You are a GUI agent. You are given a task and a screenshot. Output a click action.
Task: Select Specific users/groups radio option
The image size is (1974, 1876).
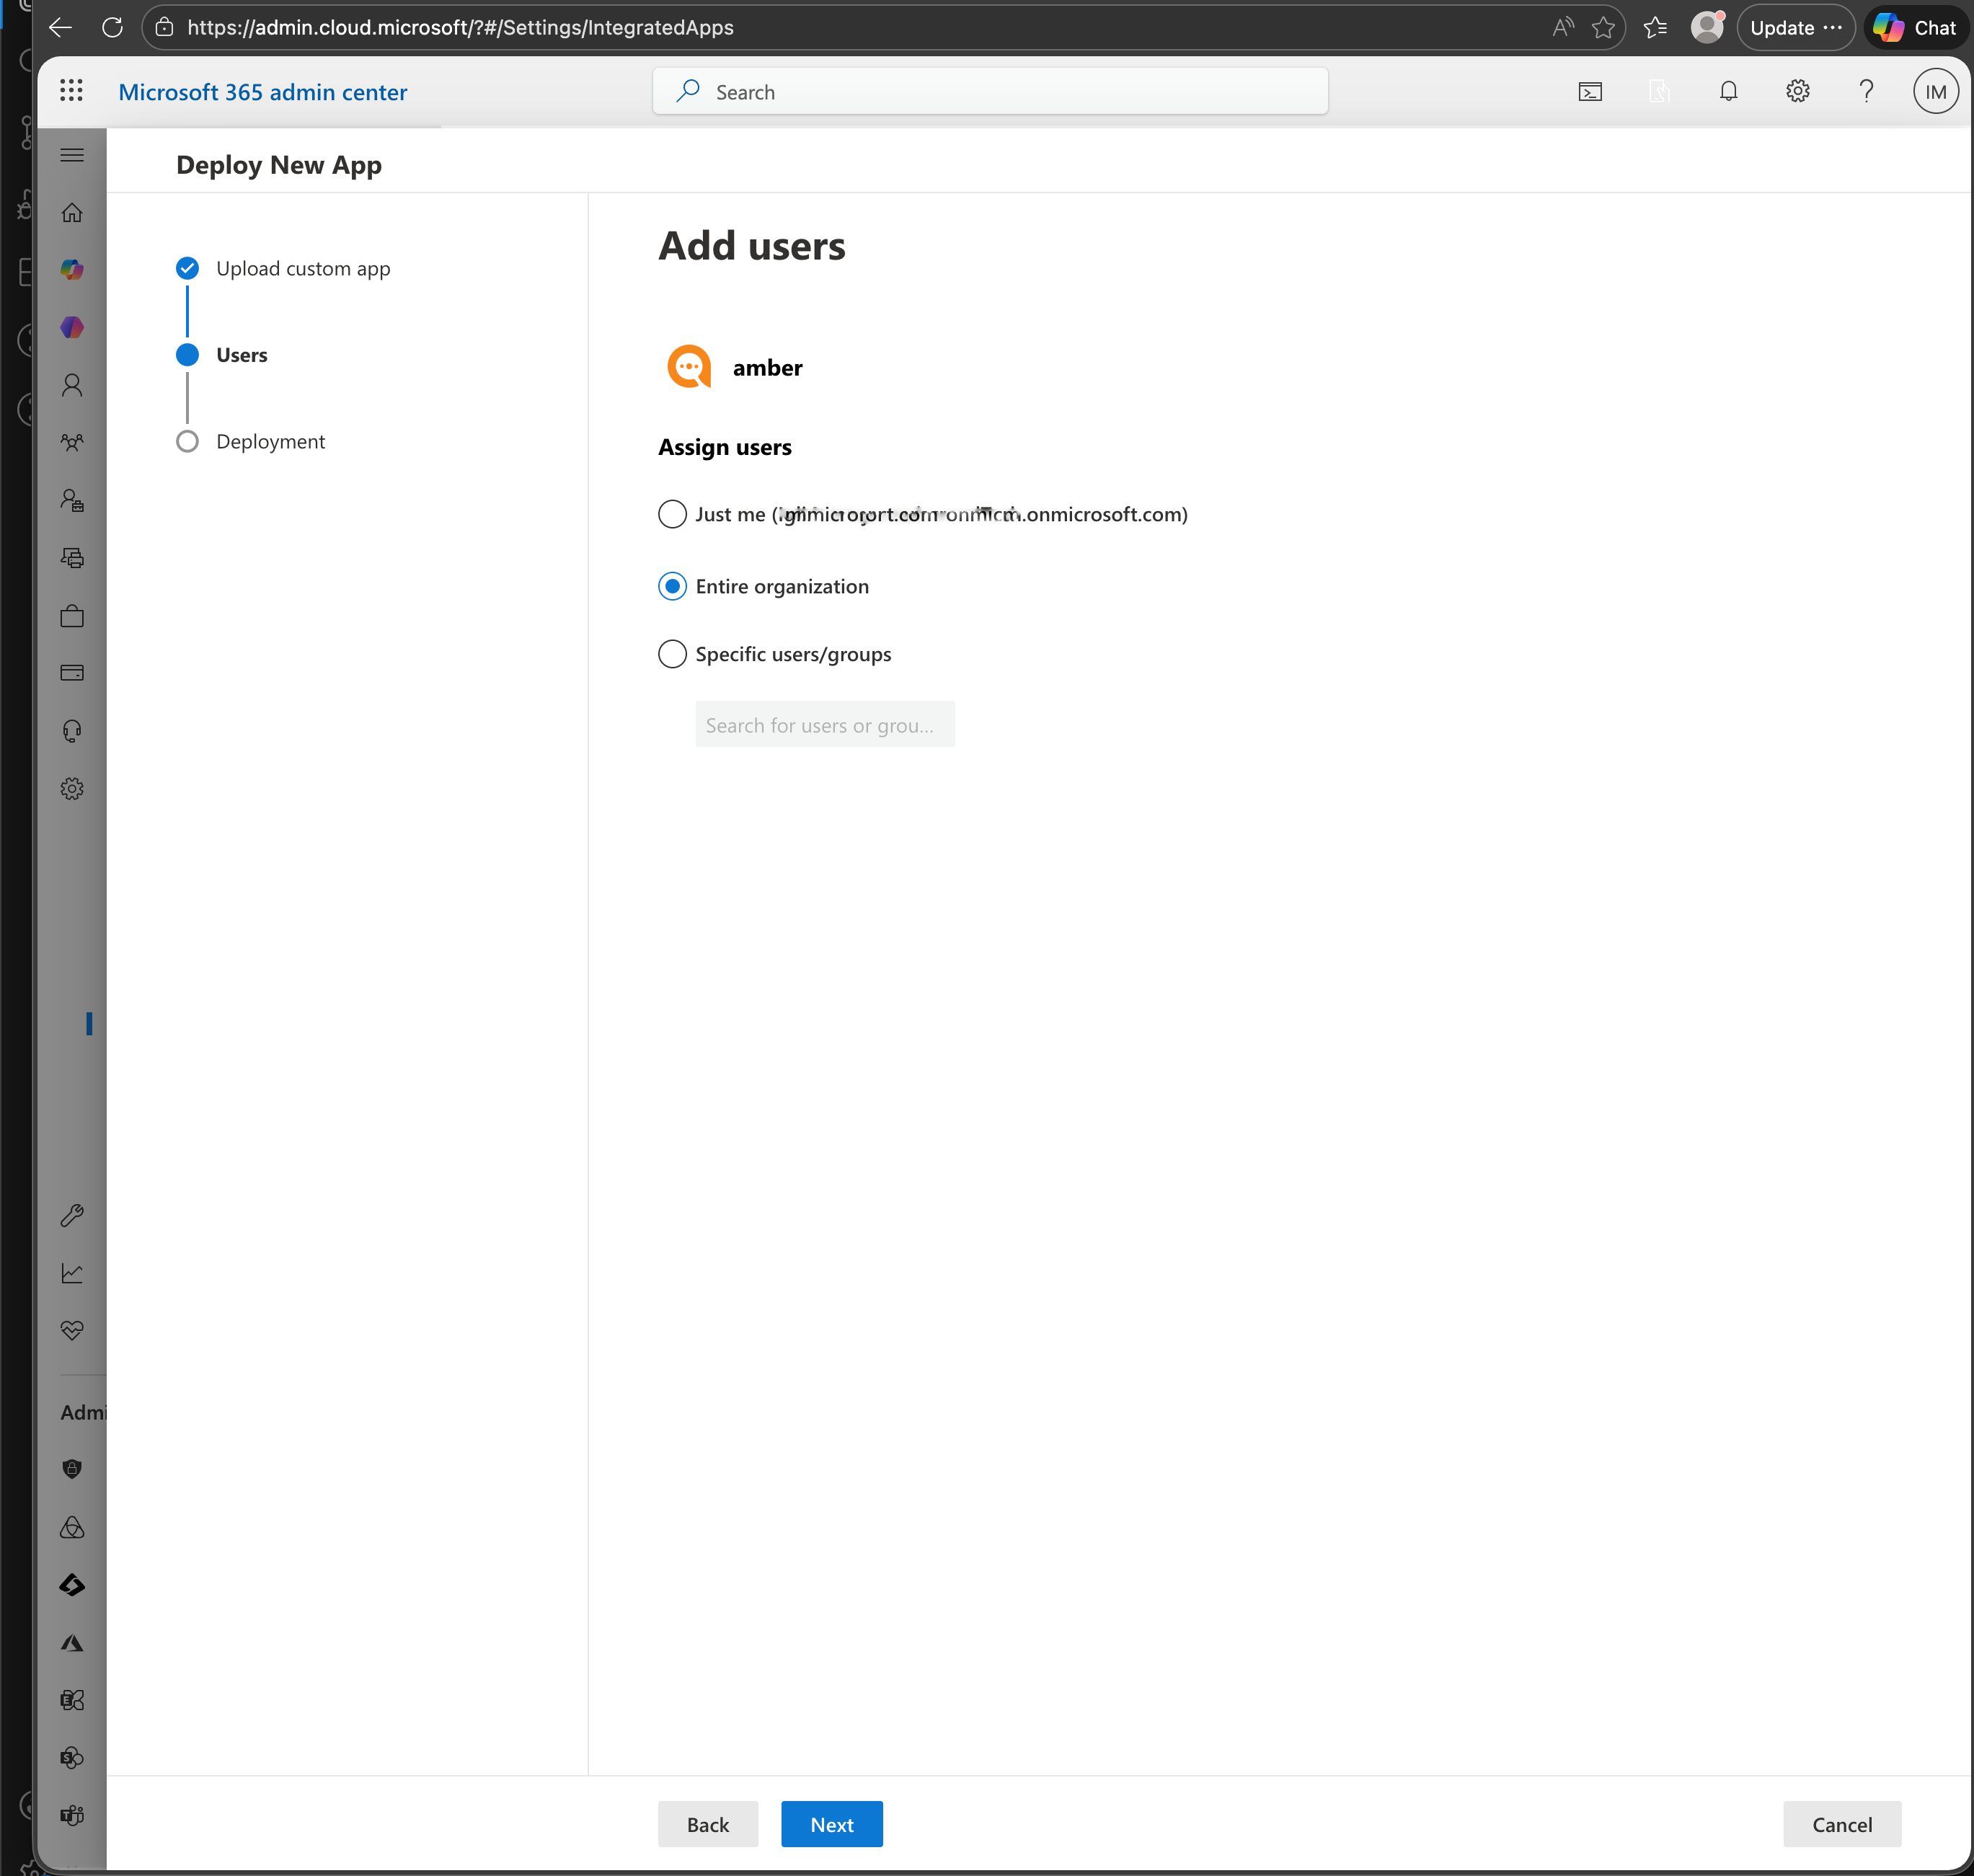pos(672,654)
